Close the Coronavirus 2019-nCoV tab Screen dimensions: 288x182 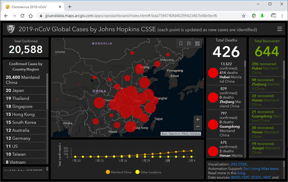click(60, 7)
